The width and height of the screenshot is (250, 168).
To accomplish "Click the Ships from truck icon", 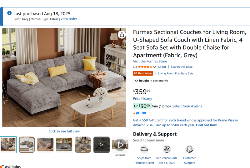I will [x=144, y=149].
